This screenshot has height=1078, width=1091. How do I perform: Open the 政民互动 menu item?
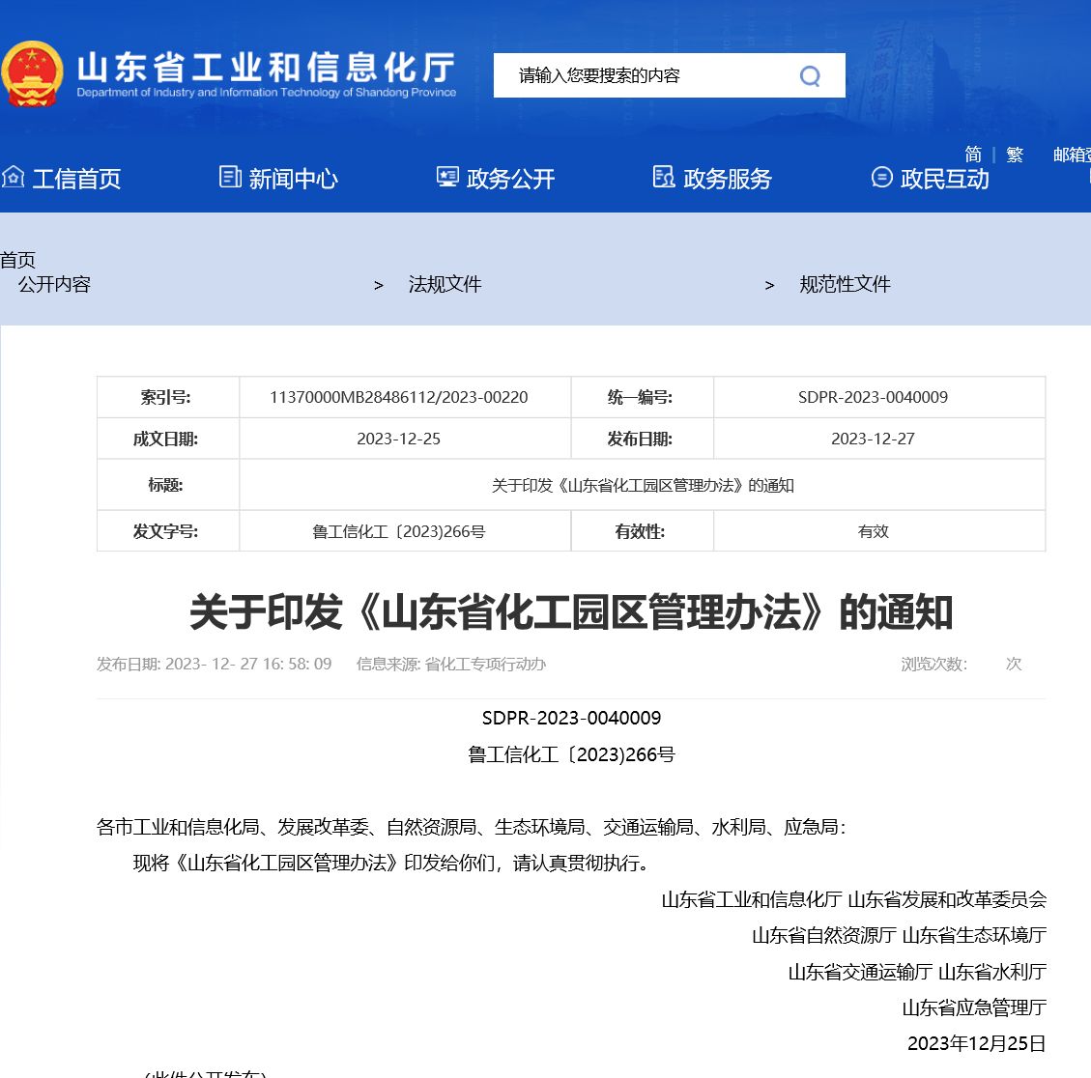(x=945, y=179)
